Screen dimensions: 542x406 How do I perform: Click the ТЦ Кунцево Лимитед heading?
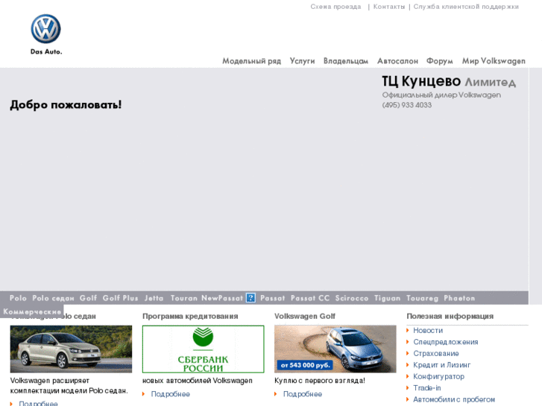tap(449, 81)
